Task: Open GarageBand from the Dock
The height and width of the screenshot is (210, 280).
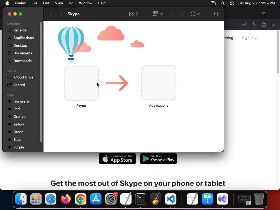Action: pos(156,199)
